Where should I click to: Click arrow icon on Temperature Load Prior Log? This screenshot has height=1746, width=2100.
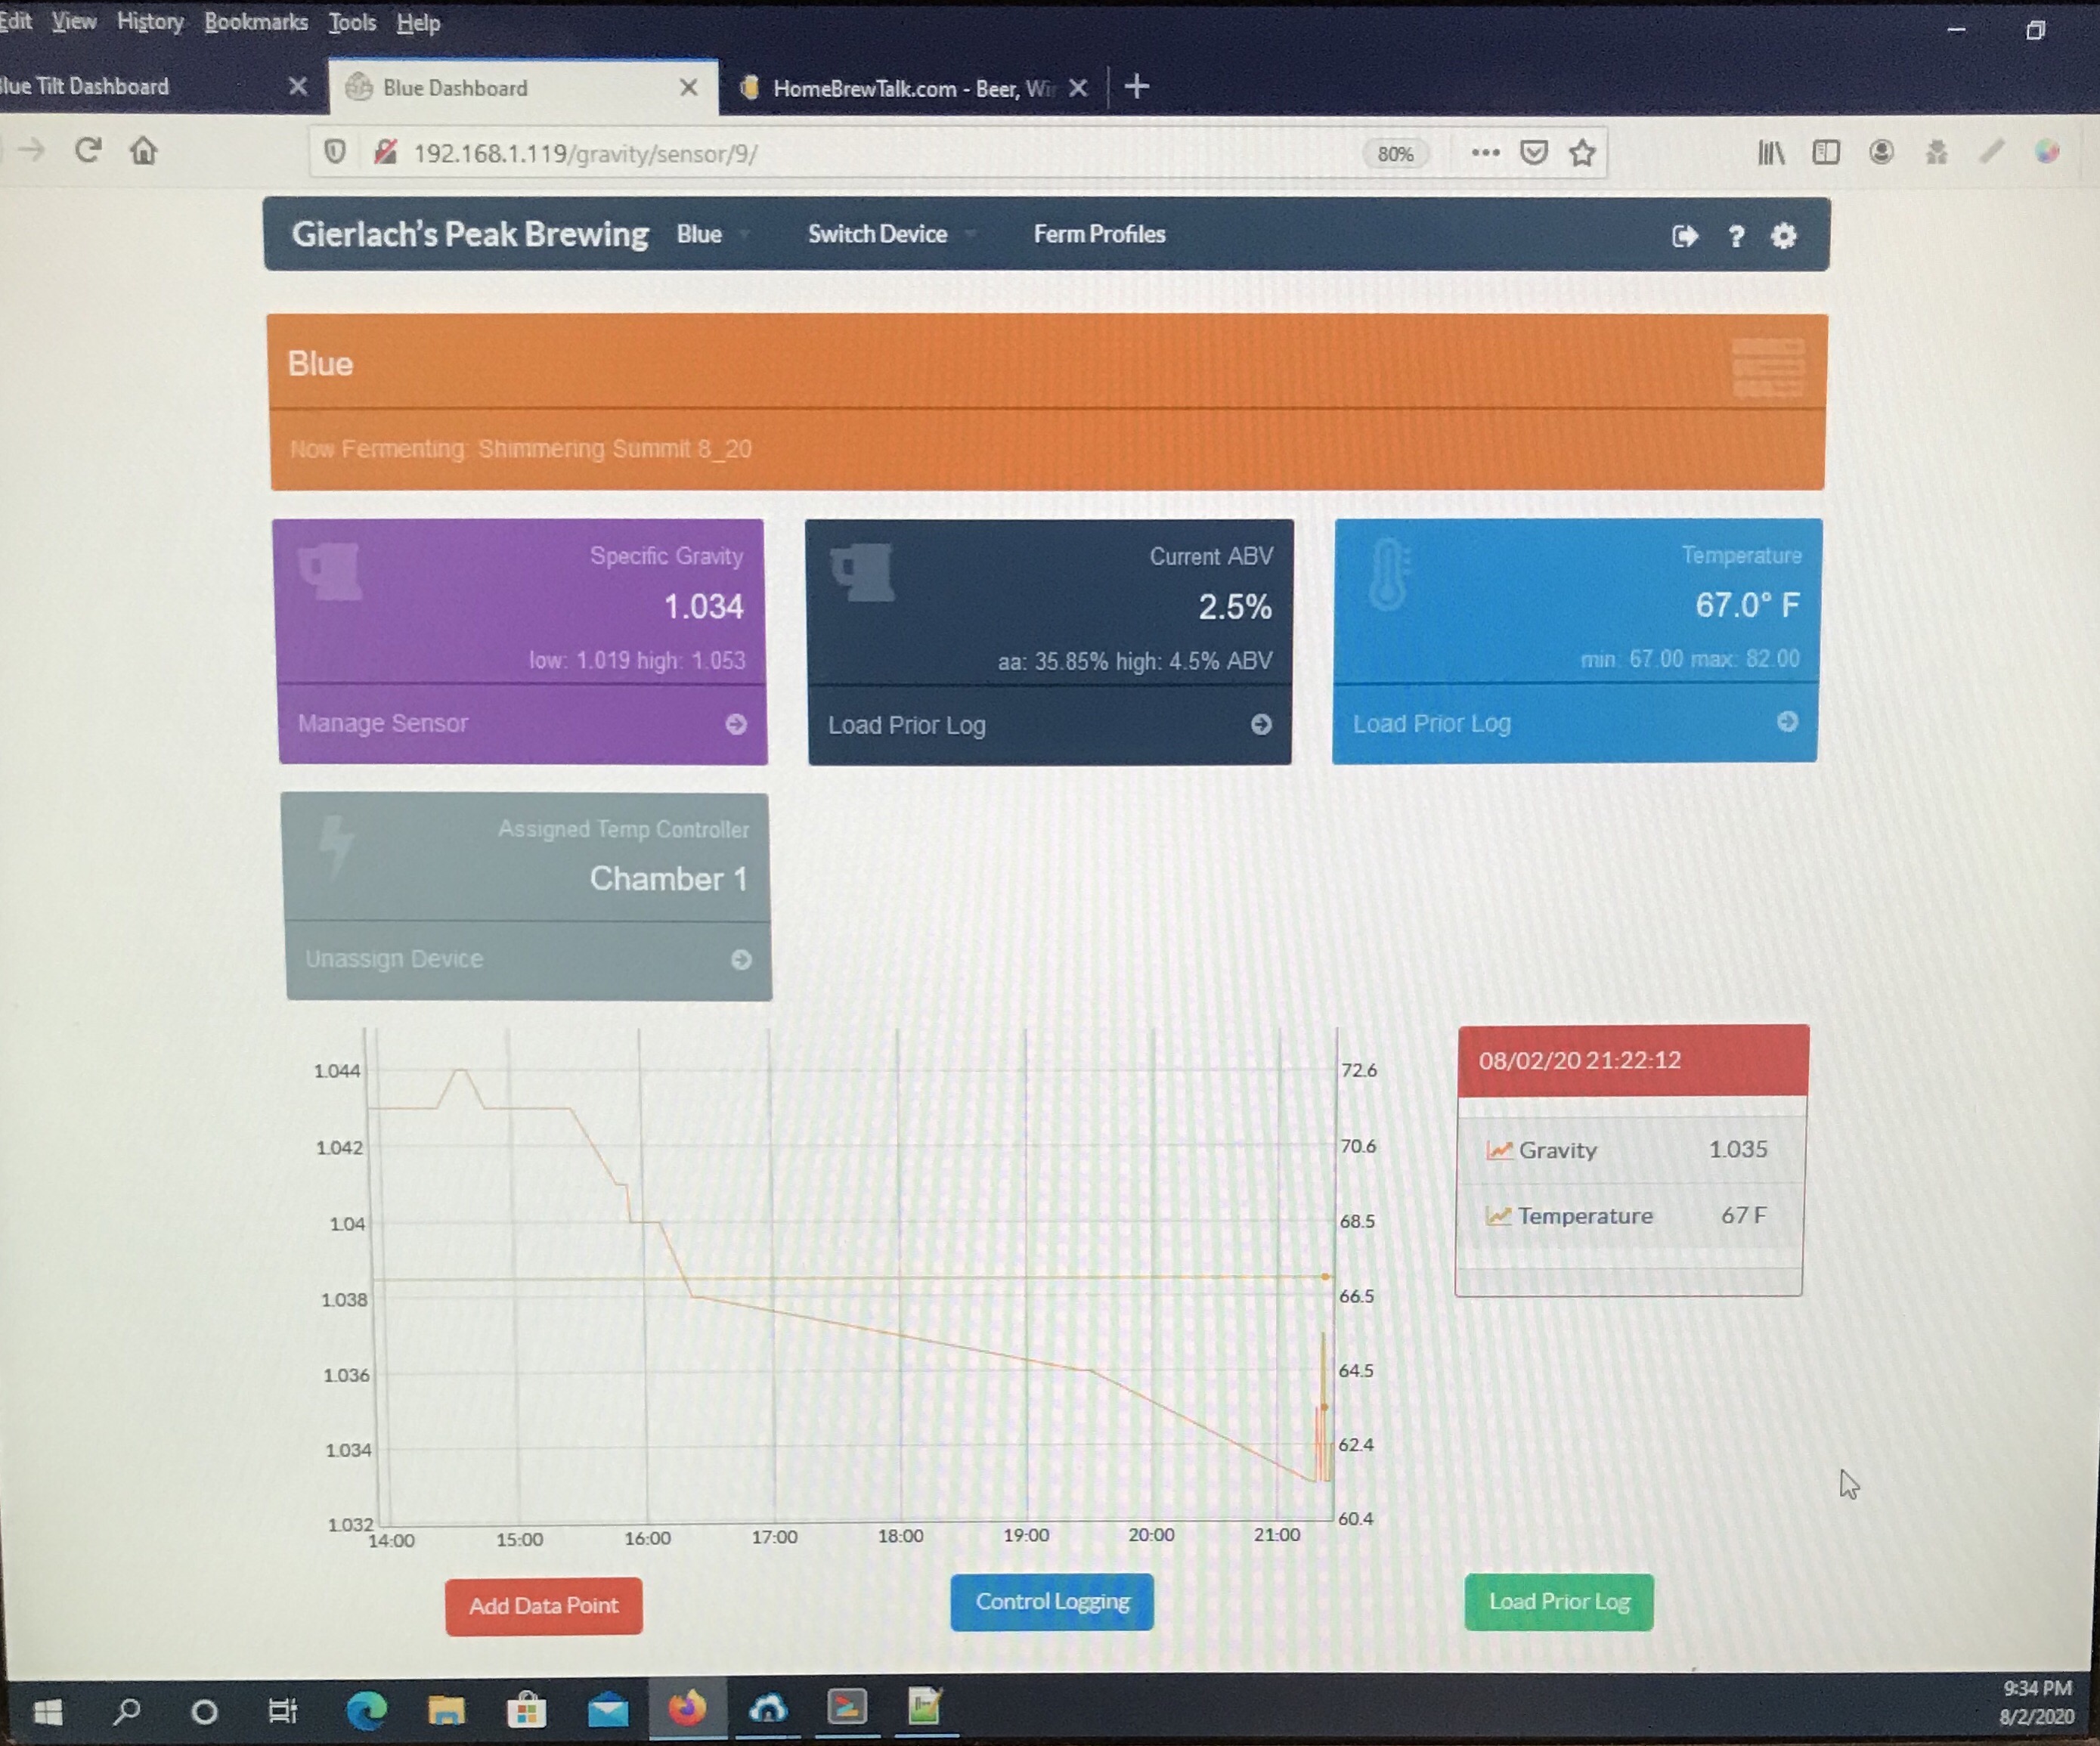pyautogui.click(x=1787, y=721)
